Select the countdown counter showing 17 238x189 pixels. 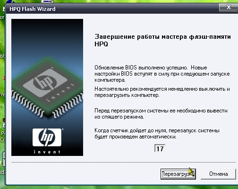point(160,148)
